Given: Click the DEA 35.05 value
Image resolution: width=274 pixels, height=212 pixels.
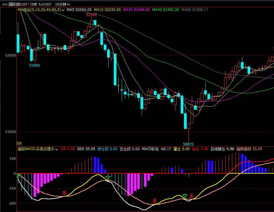Looking at the screenshot, I should [86, 149].
